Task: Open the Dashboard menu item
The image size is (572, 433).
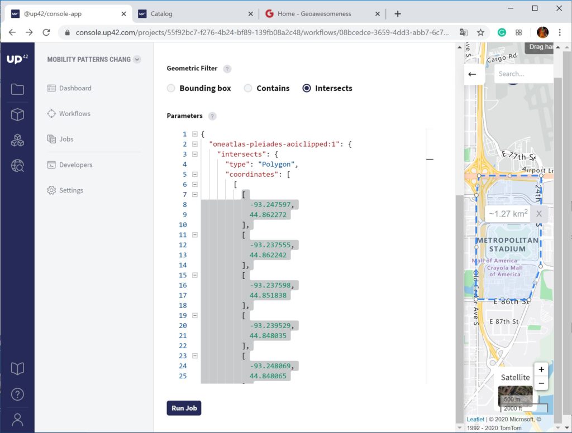Action: point(69,88)
